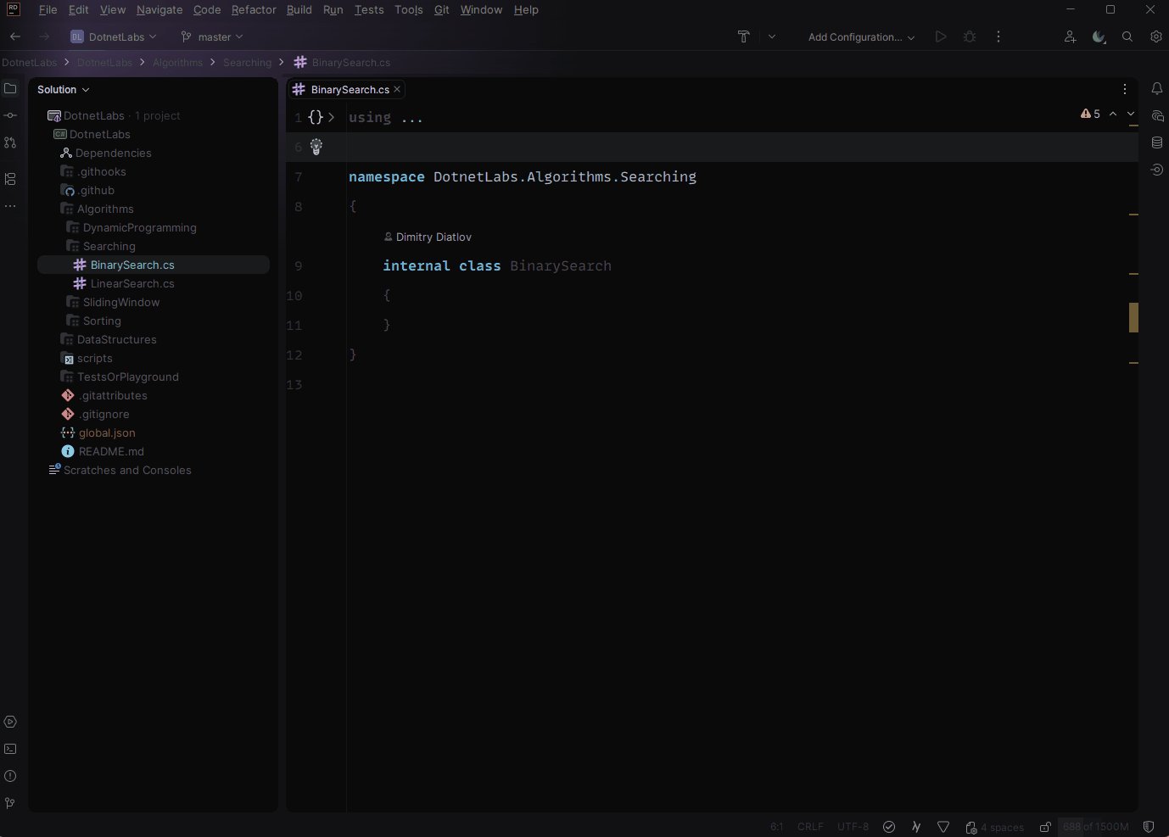The width and height of the screenshot is (1169, 837).
Task: Toggle read-only lock icon in status bar
Action: click(x=1045, y=827)
